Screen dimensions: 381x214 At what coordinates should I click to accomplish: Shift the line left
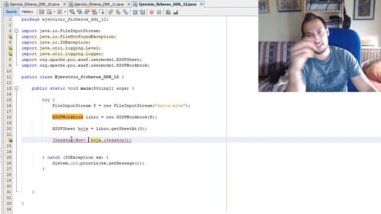click(135, 12)
